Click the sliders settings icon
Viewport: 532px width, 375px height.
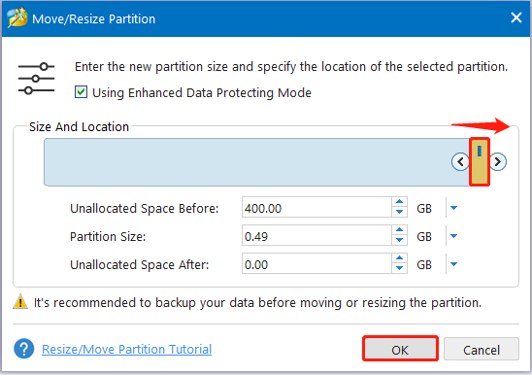pyautogui.click(x=36, y=79)
